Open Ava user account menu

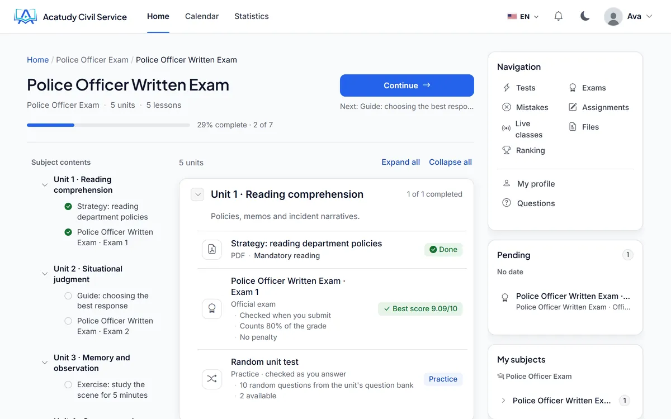tap(628, 16)
